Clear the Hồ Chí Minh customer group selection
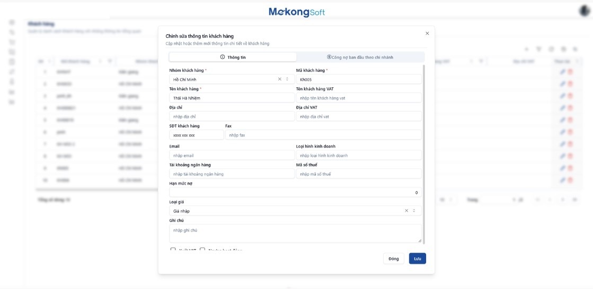This screenshot has height=289, width=593. (280, 79)
